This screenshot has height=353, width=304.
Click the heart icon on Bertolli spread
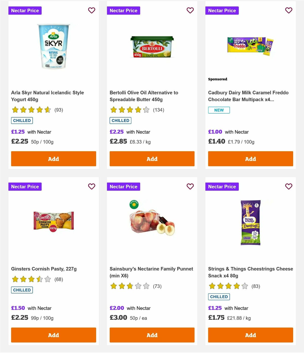190,10
